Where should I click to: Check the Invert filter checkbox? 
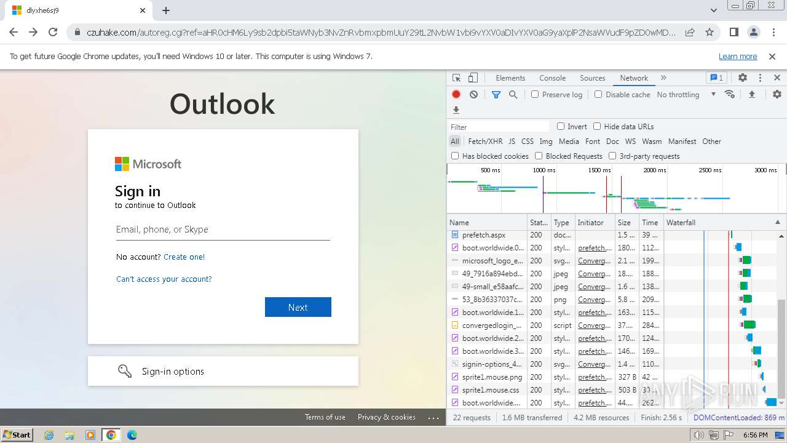coord(561,126)
